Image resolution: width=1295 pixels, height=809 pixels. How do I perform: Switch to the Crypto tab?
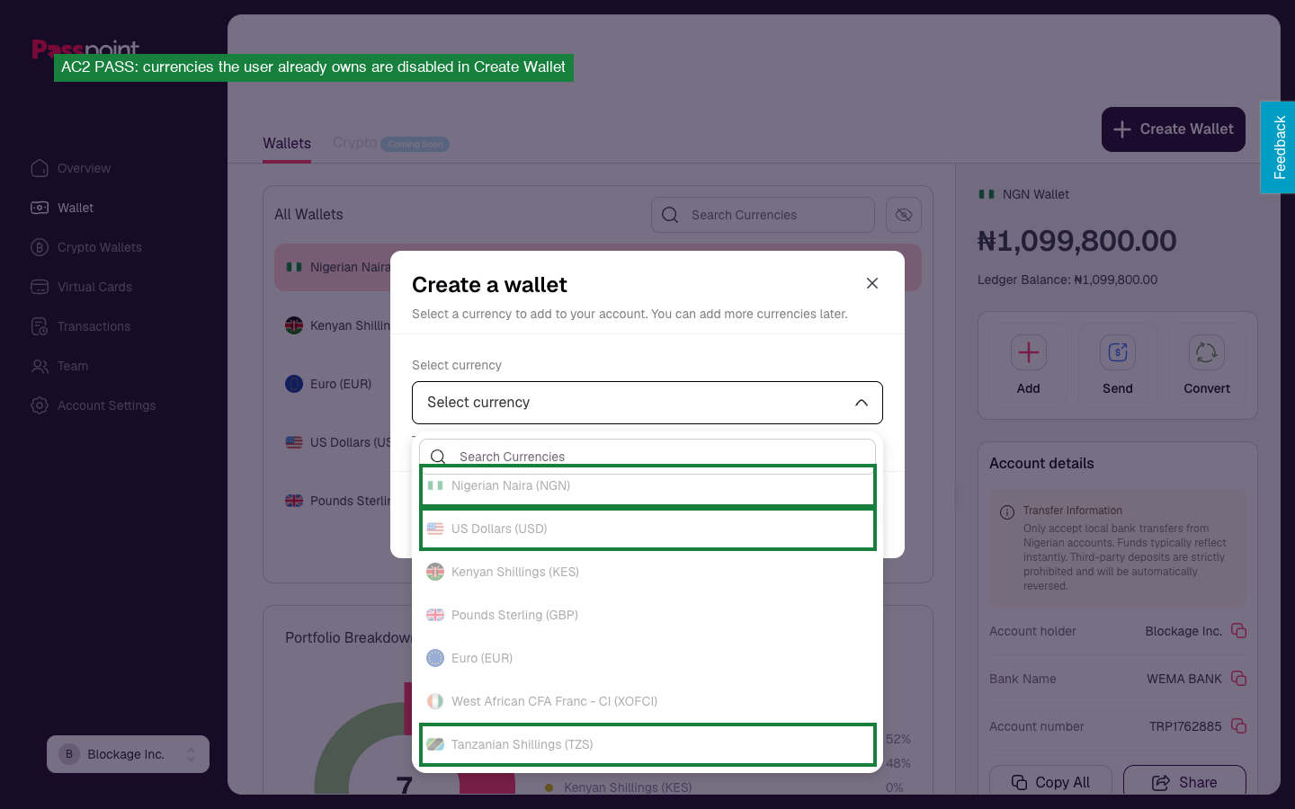[354, 143]
